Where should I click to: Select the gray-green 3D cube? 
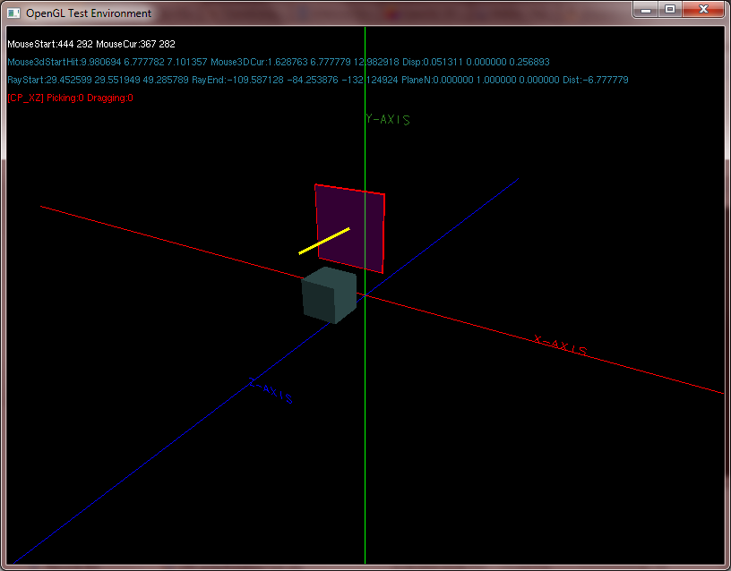pyautogui.click(x=329, y=295)
